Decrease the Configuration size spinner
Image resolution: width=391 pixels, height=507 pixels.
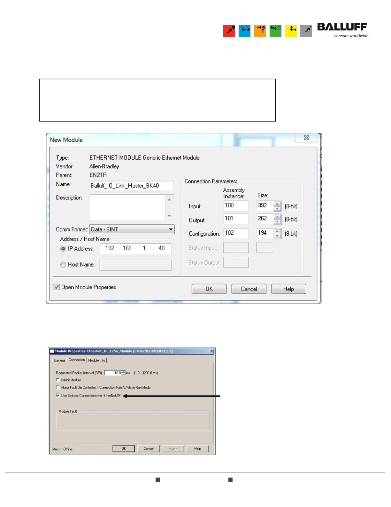[x=277, y=236]
